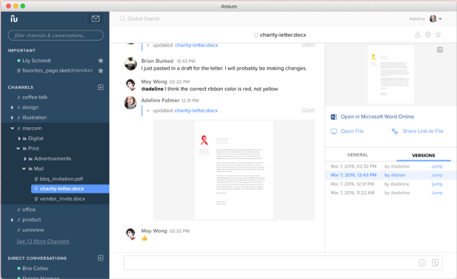Select the Versions tab
The height and width of the screenshot is (279, 457).
click(423, 155)
